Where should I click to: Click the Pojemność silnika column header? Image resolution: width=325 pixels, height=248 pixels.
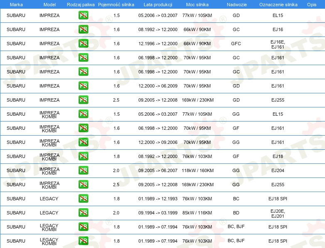pyautogui.click(x=116, y=5)
